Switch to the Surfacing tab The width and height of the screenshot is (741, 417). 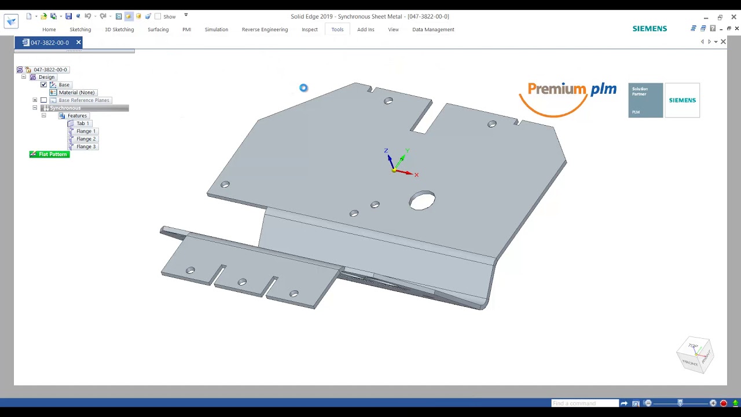pyautogui.click(x=158, y=30)
